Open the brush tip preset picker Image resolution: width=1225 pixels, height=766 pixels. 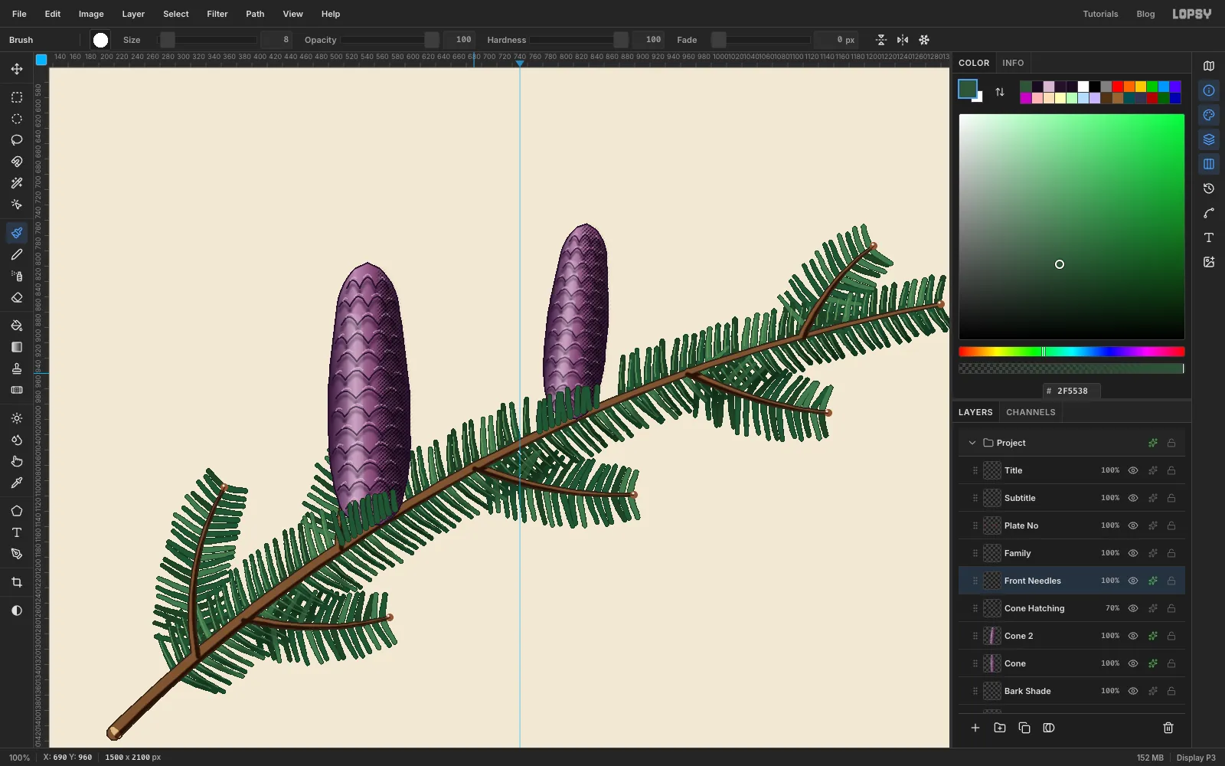click(100, 40)
